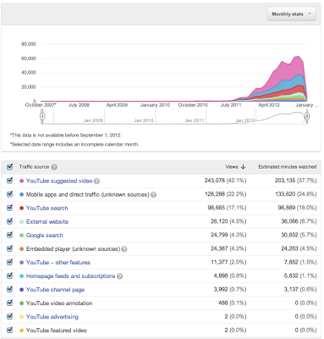Open the Monthly stats dropdown

click(x=292, y=14)
